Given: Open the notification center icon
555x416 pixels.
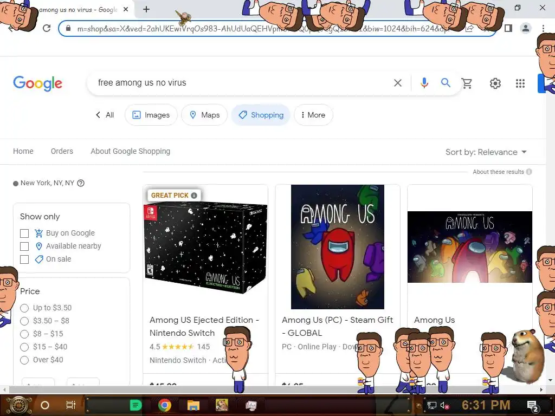Looking at the screenshot, I should [x=532, y=406].
